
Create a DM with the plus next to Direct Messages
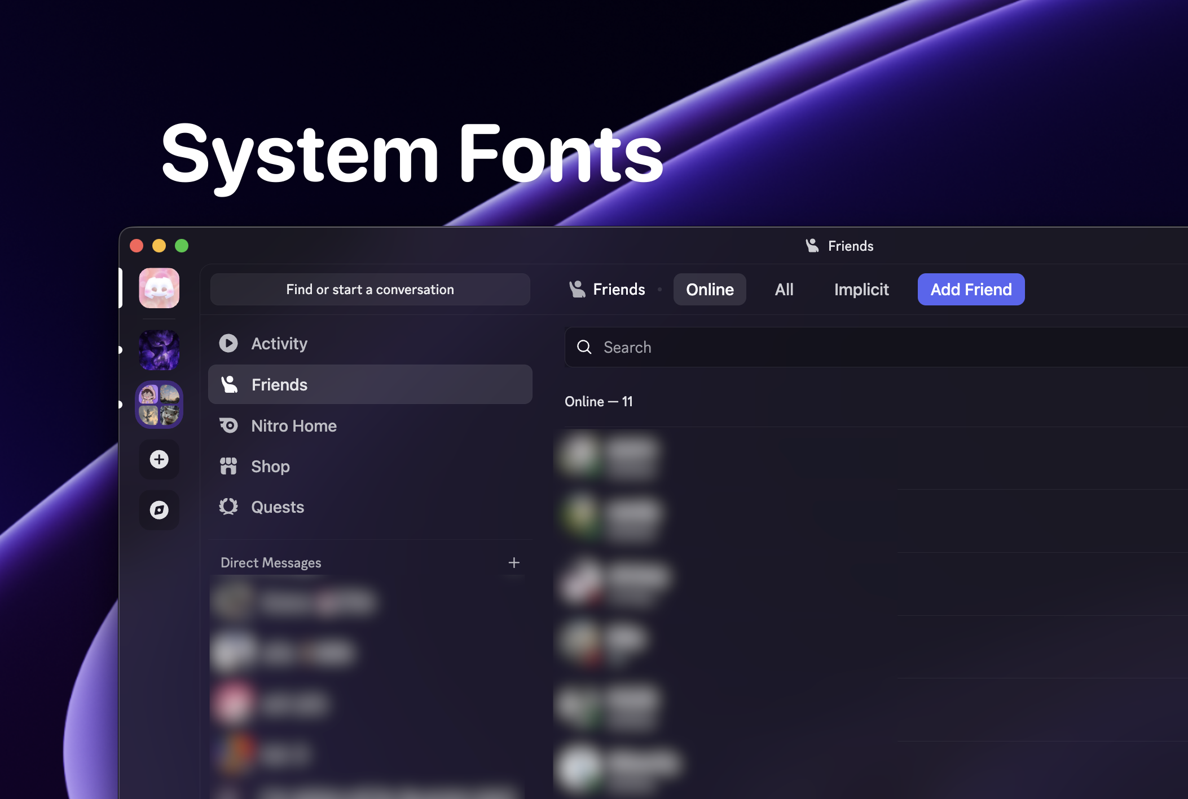coord(514,562)
